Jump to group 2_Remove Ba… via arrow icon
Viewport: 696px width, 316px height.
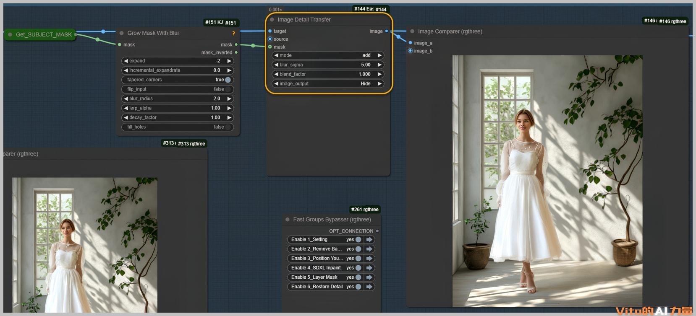(369, 249)
